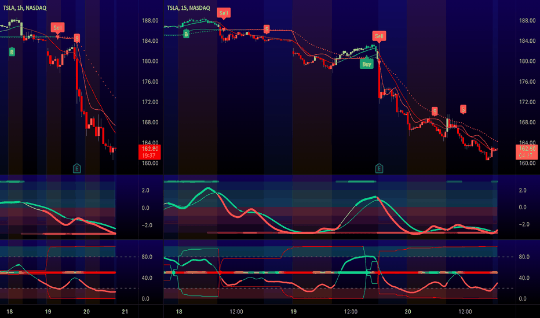
Task: Click 168.00 on the 15-minute chart price axis
Action: pyautogui.click(x=527, y=123)
